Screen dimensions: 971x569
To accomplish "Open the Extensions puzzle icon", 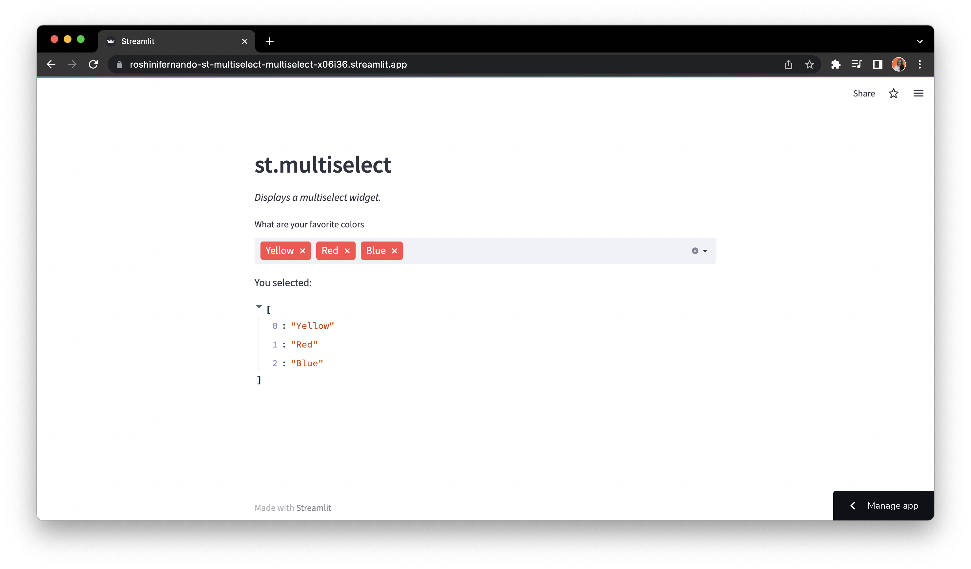I will pos(836,64).
